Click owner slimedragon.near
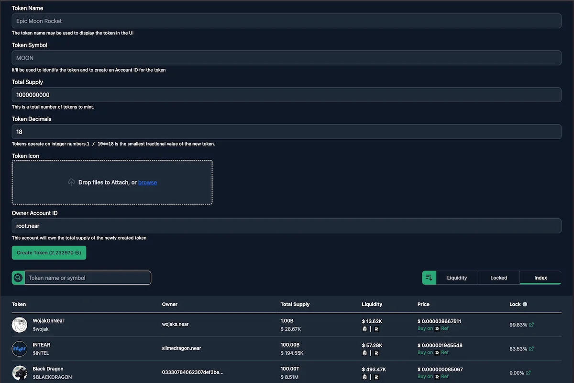This screenshot has height=383, width=574. tap(182, 348)
